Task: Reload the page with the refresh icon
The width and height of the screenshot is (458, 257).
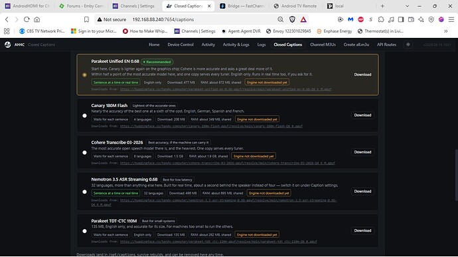Action: [27, 19]
